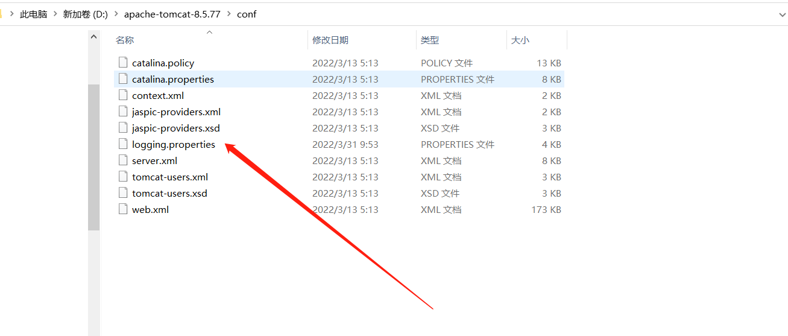Image resolution: width=788 pixels, height=336 pixels.
Task: Navigate to 新加卷 (D:) breadcrumb
Action: pos(85,14)
